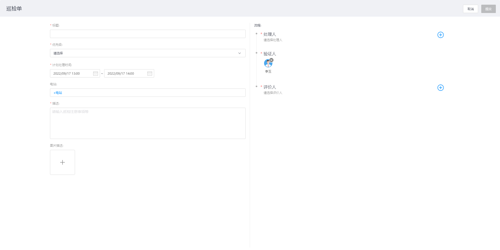Select the 验证人 step label
The width and height of the screenshot is (500, 250).
270,54
